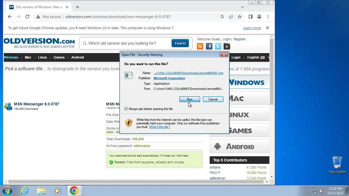This screenshot has width=349, height=196.
Task: Open Windows Explorer from the taskbar
Action: point(41,191)
